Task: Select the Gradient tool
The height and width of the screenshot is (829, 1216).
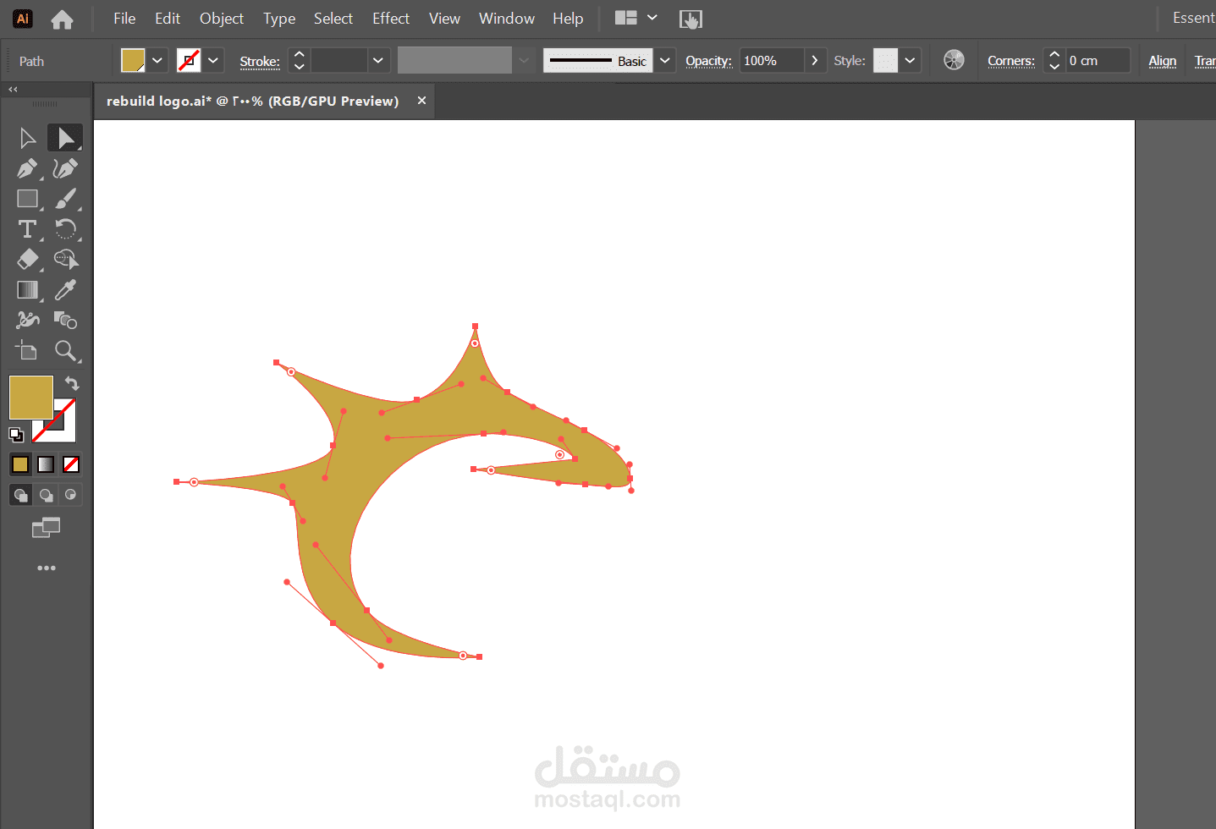Action: (x=27, y=290)
